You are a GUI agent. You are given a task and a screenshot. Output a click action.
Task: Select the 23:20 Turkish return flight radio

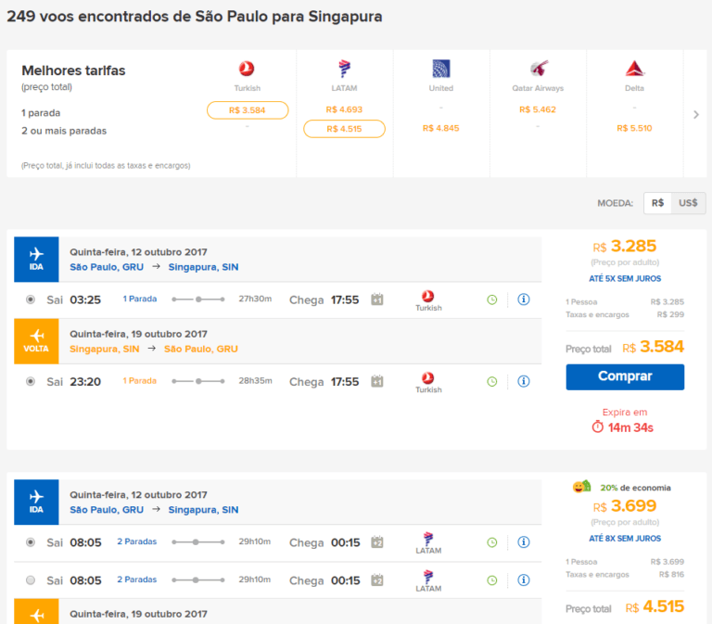[31, 381]
